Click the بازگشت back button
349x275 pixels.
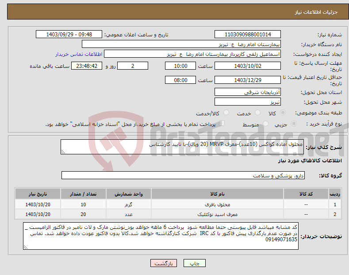[x=164, y=263]
